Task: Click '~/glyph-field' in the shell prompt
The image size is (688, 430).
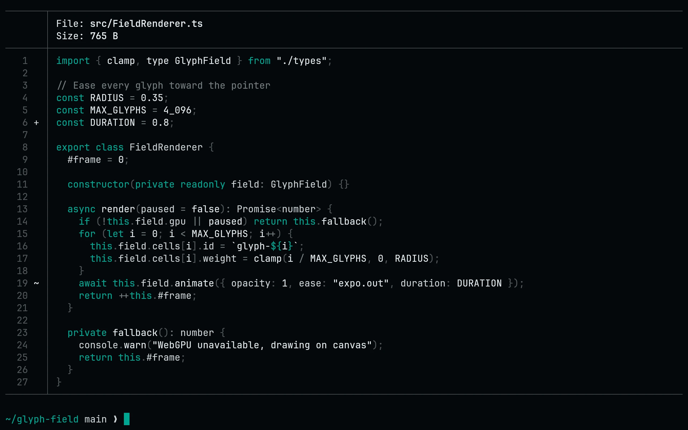Action: tap(42, 419)
